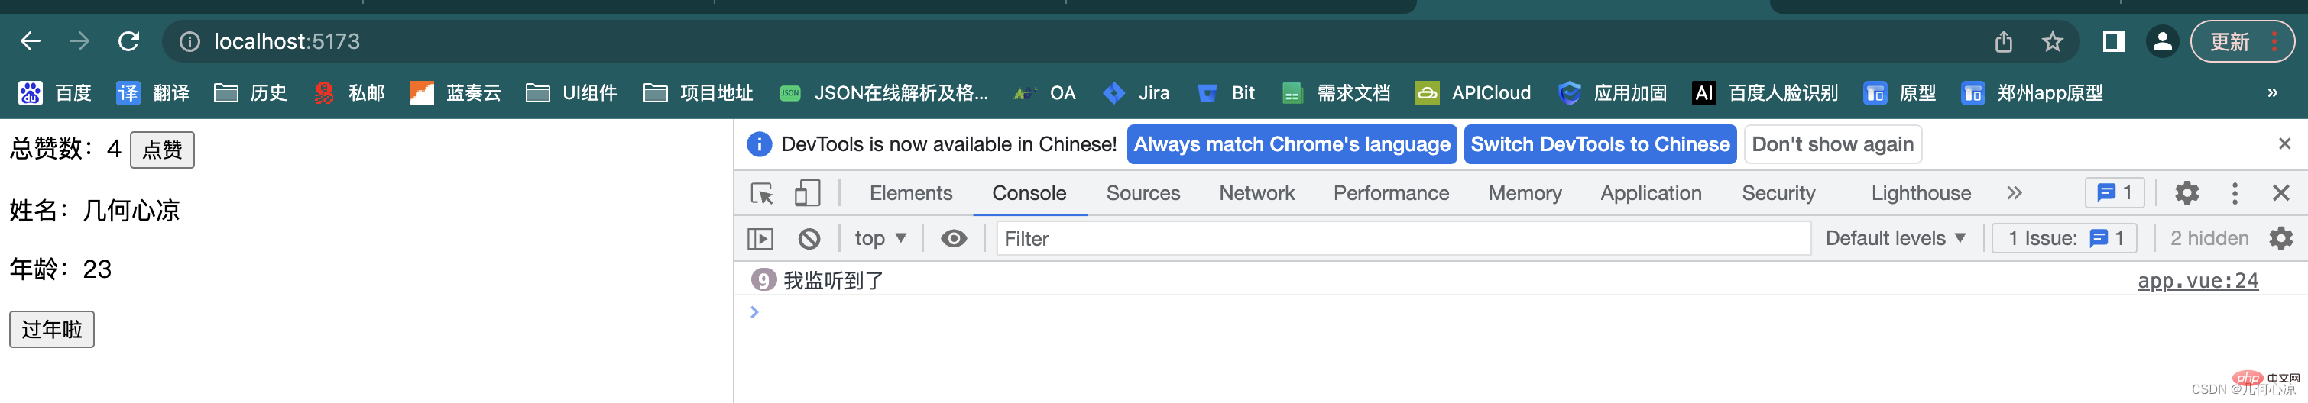
Task: Bookmark this page with star icon
Action: (x=2053, y=41)
